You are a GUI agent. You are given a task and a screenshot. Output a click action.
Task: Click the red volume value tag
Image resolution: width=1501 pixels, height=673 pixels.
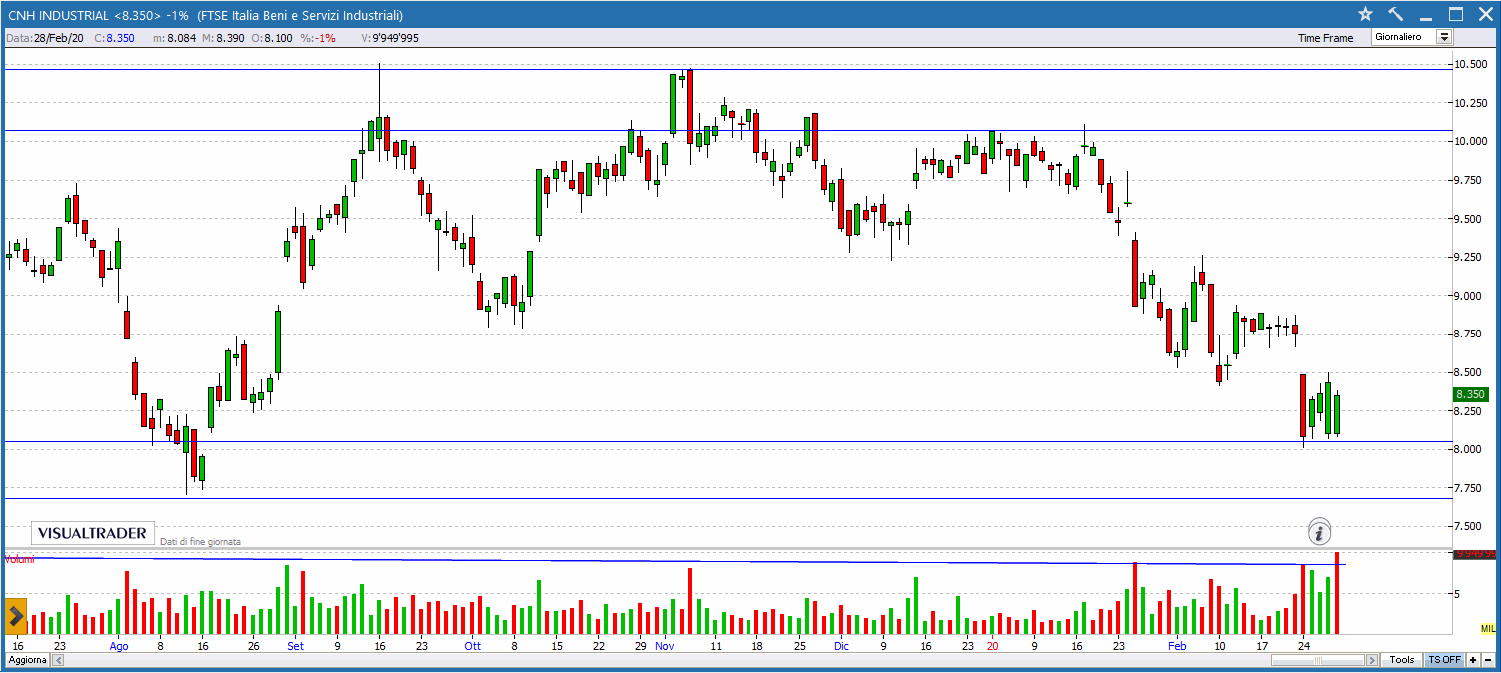[x=1475, y=553]
